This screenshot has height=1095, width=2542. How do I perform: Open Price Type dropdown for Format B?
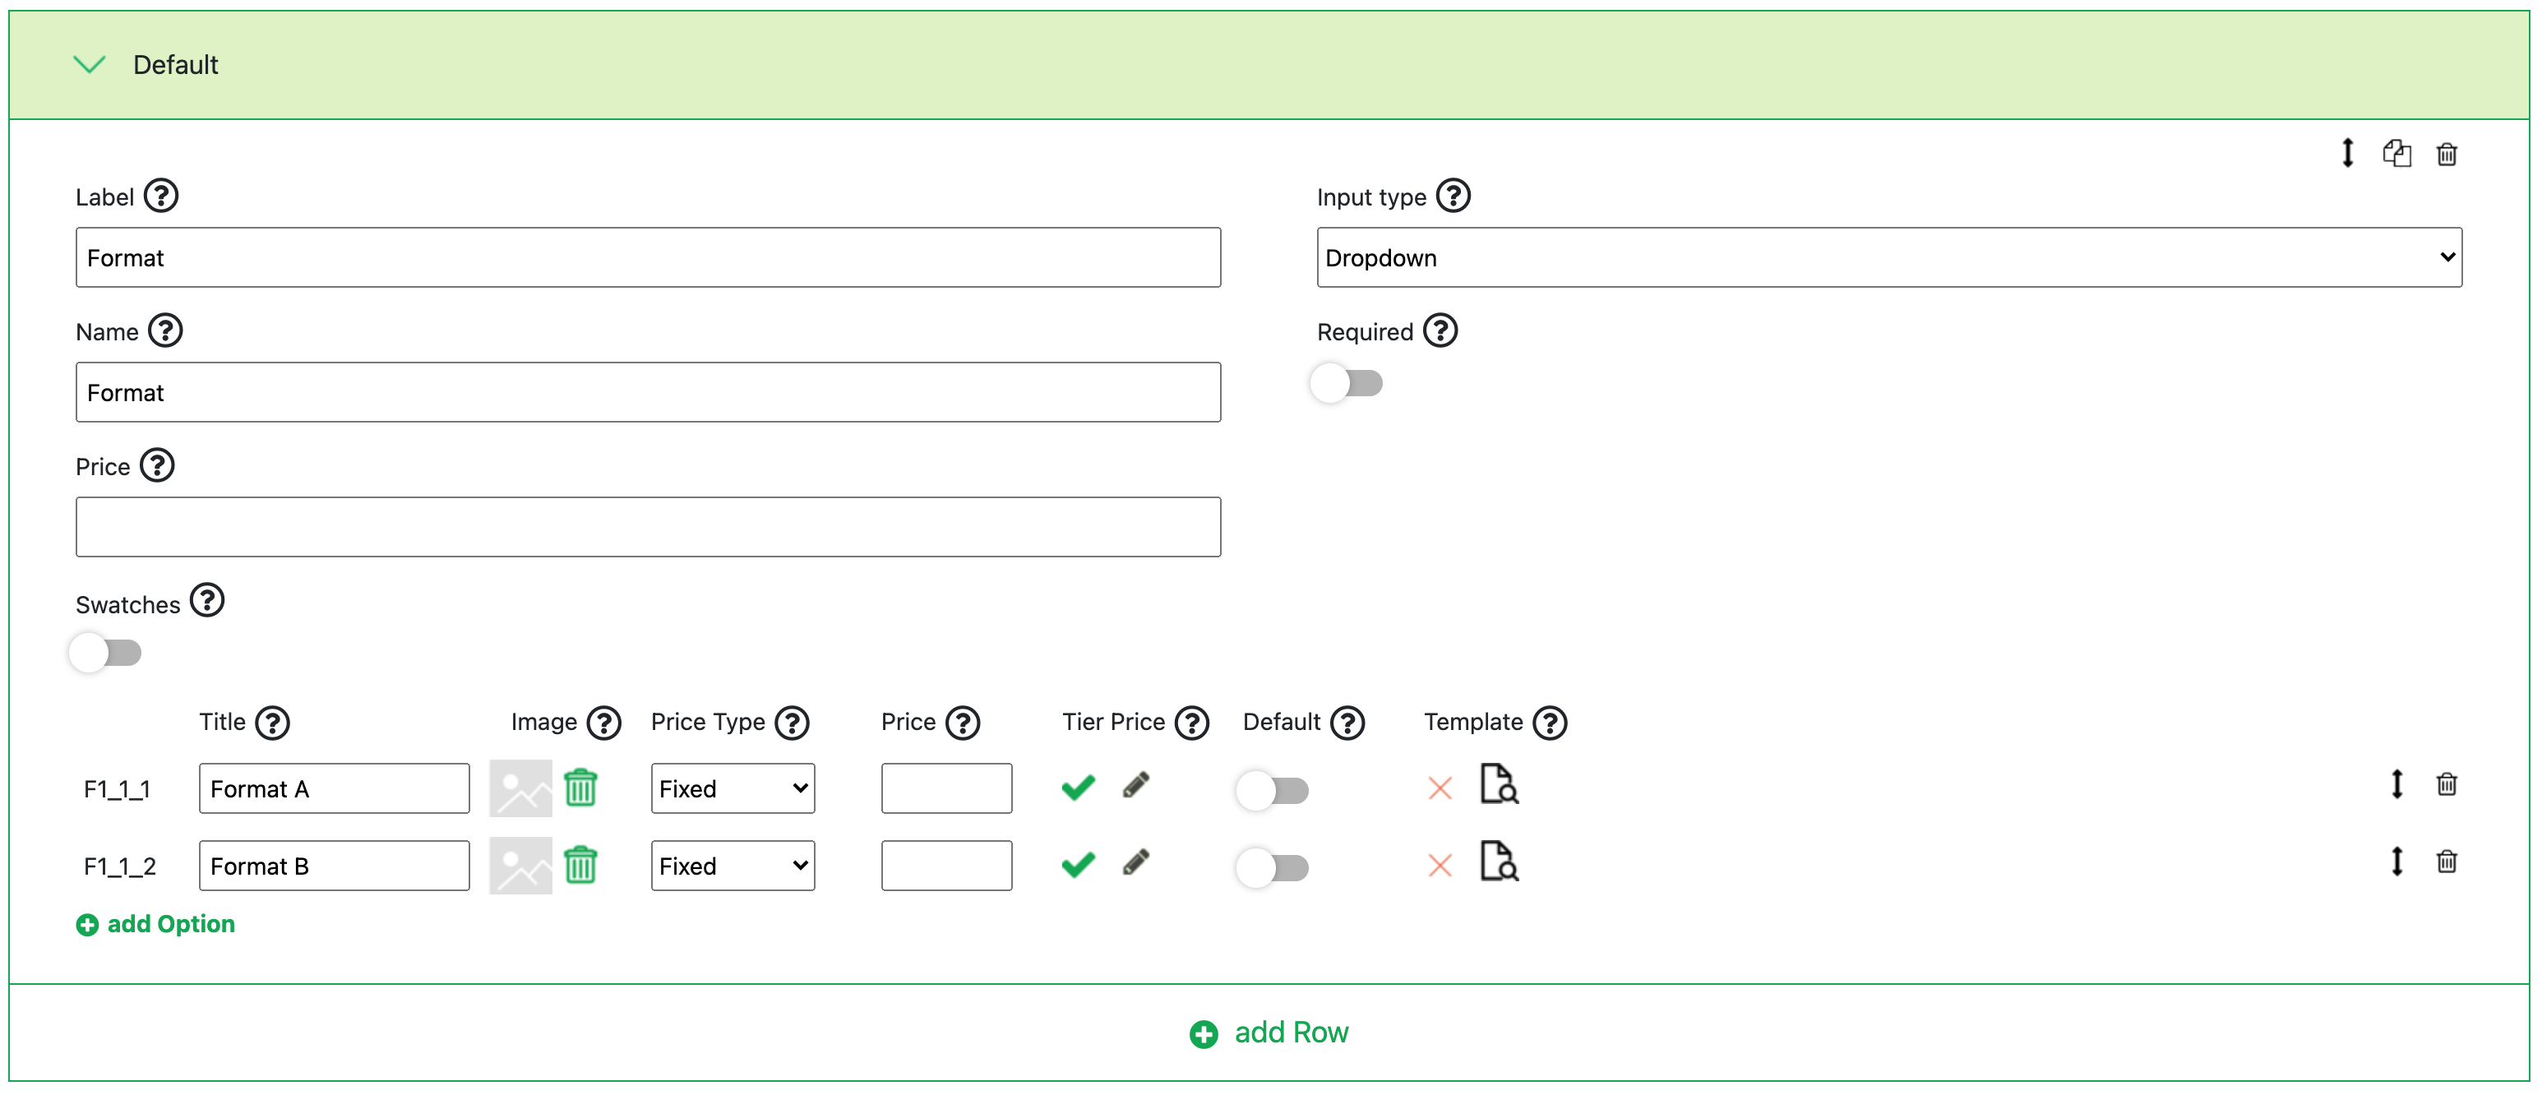(733, 866)
